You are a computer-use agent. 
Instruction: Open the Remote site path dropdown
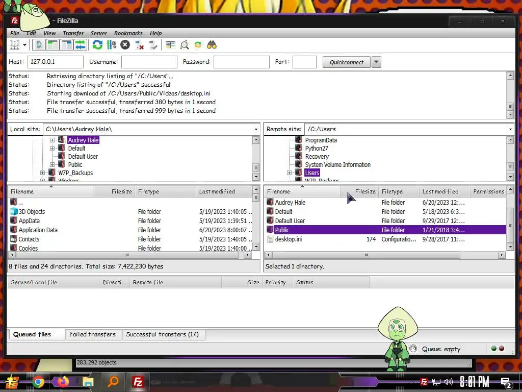[510, 129]
